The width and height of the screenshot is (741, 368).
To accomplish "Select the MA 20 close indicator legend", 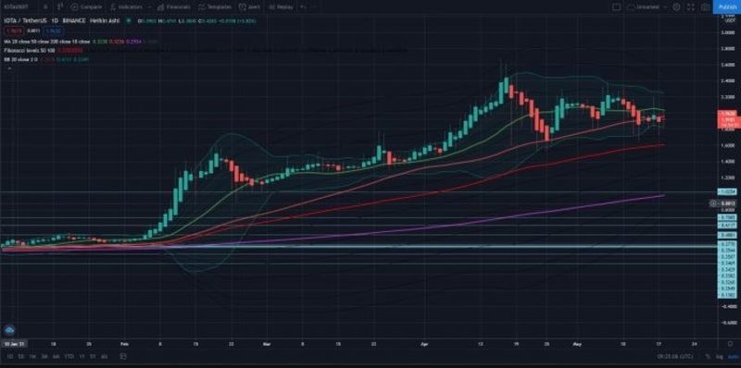I will coord(46,41).
